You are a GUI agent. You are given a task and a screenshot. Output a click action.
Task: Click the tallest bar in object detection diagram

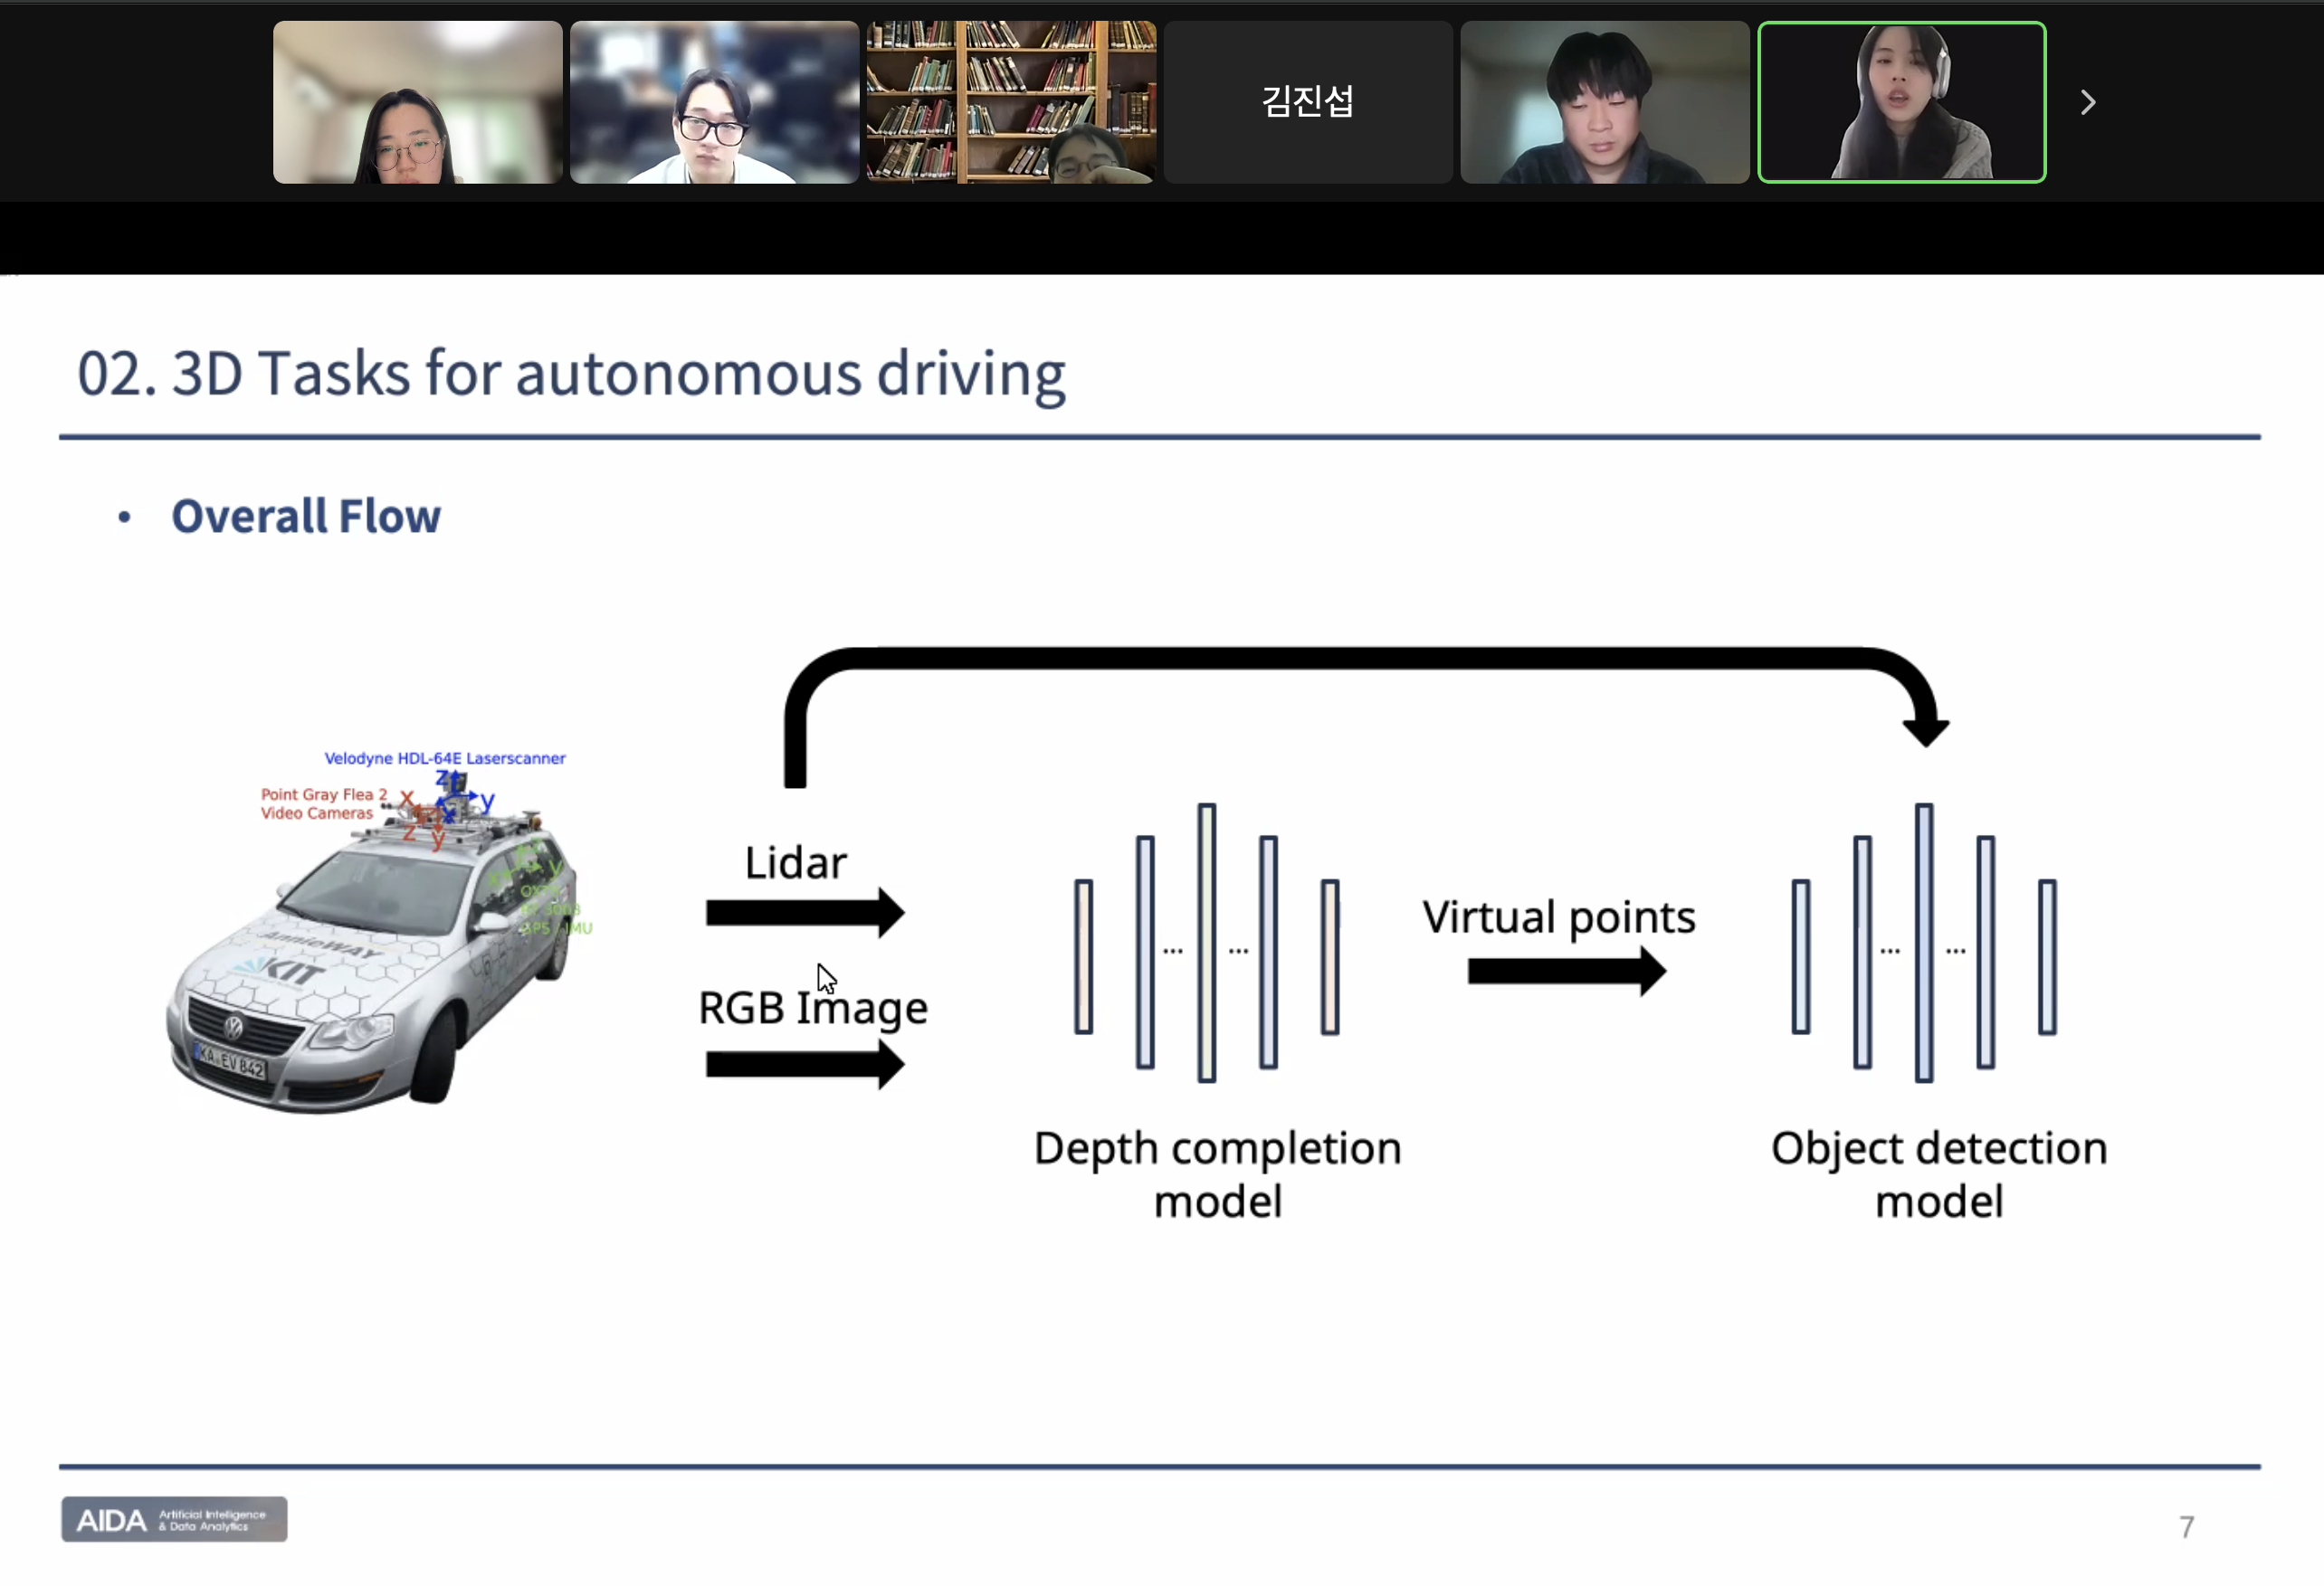(1924, 942)
